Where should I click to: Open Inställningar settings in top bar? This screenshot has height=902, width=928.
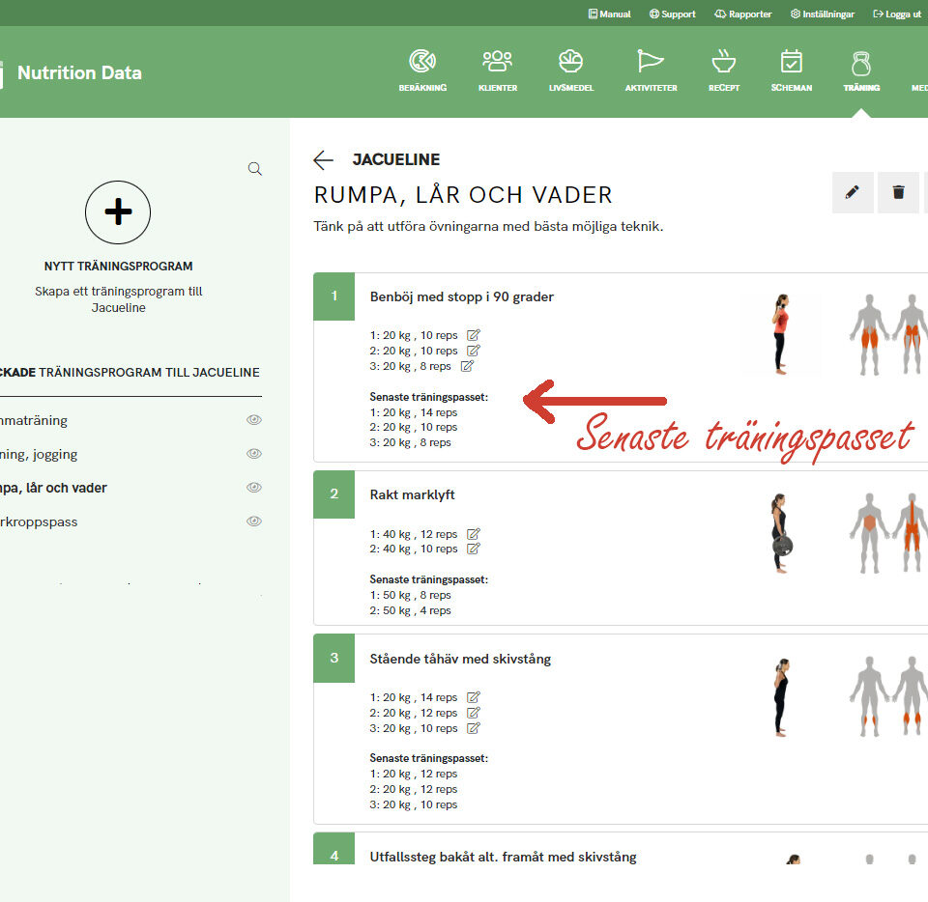822,14
